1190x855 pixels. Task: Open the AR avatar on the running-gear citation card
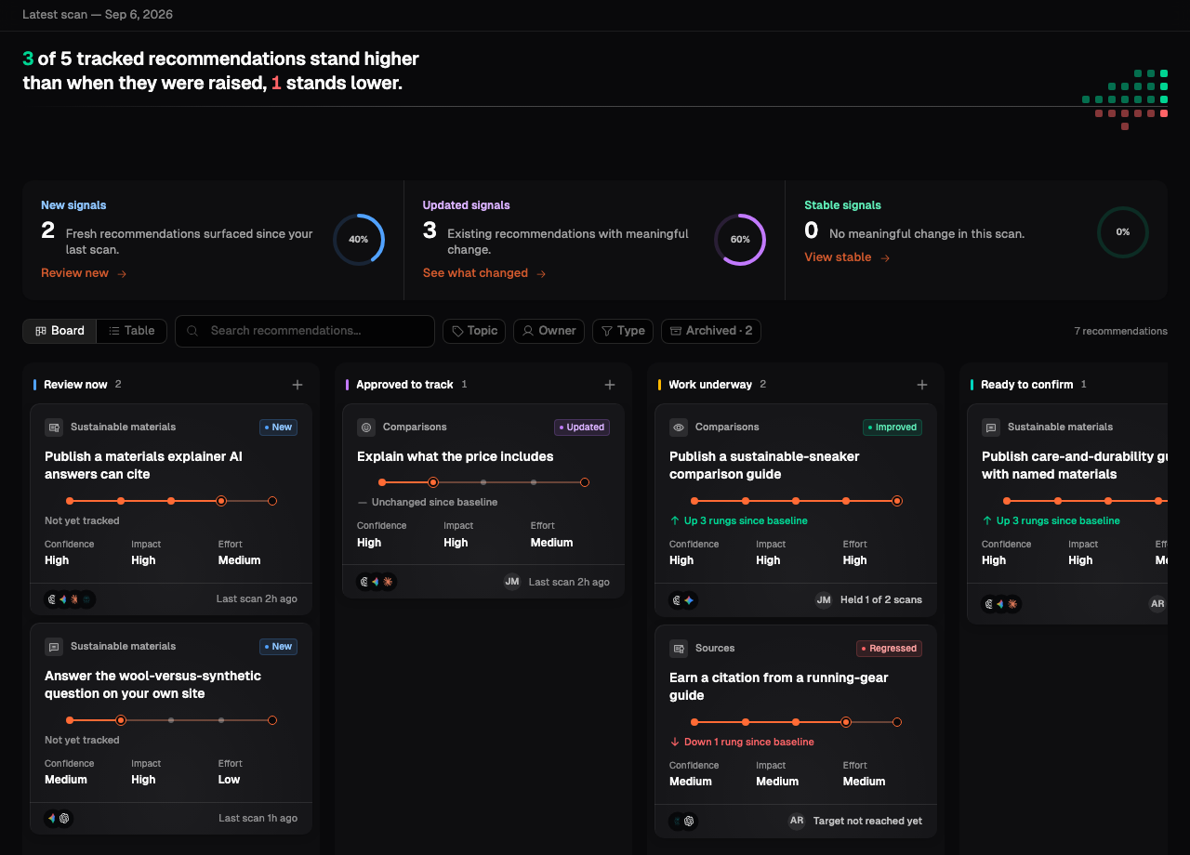pos(797,822)
